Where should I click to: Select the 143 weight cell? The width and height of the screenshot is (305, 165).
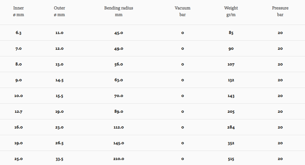pyautogui.click(x=231, y=96)
